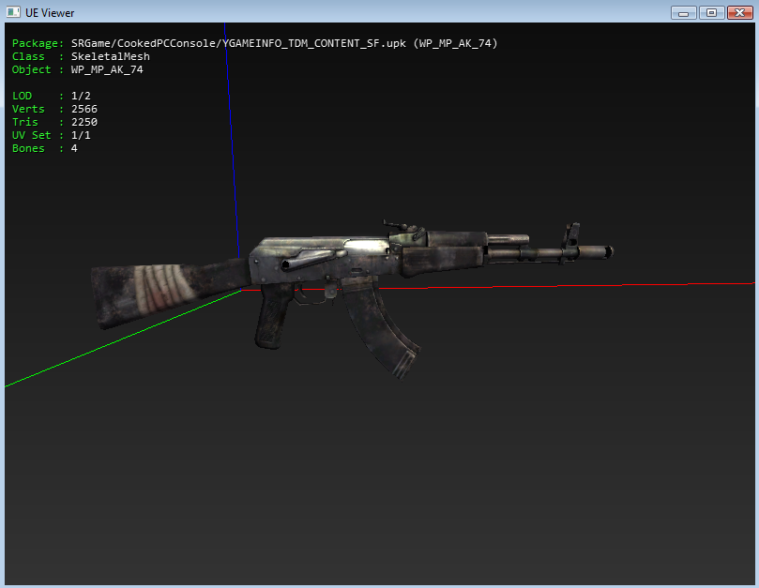Viewport: 759px width, 588px height.
Task: Click the Verts count 2566
Action: pos(84,109)
